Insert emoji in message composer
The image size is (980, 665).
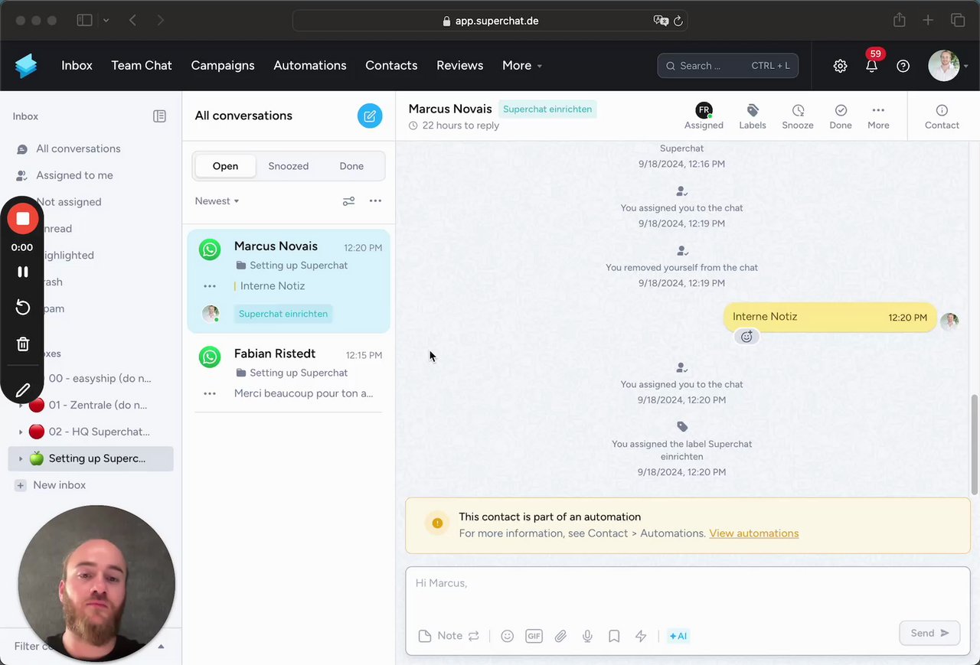(x=507, y=635)
